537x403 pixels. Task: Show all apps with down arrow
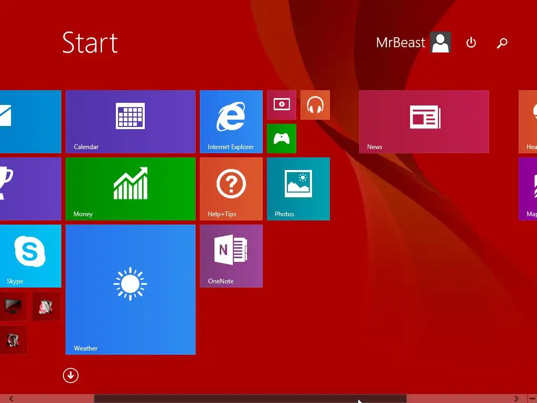71,376
